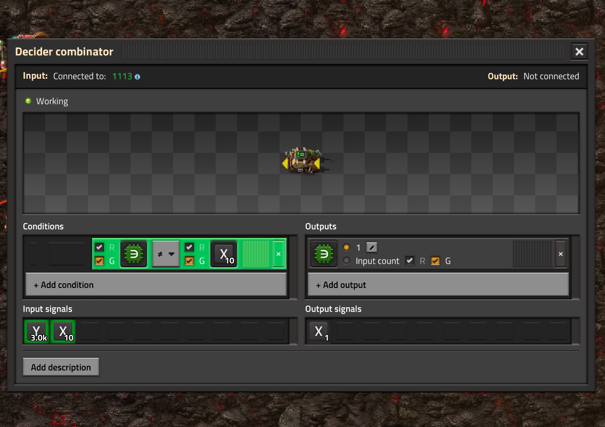Click the Y 3.0k input signal icon
The image size is (605, 427).
[36, 331]
